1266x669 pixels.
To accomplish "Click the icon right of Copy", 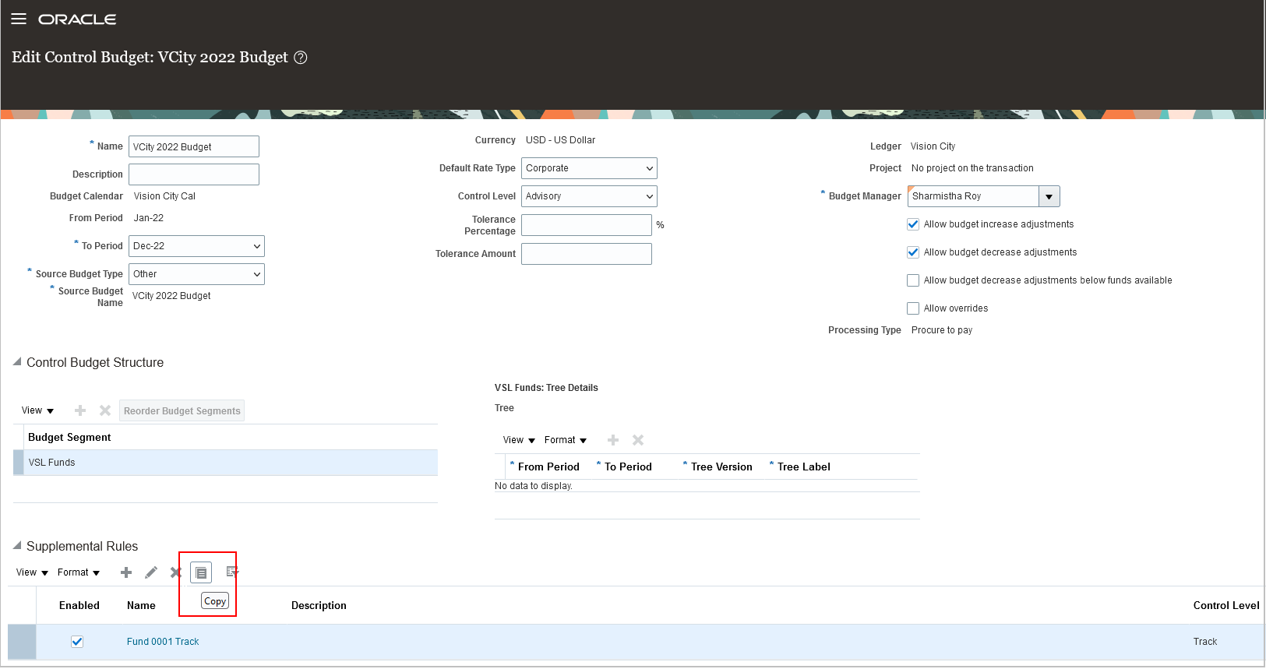I will click(232, 572).
